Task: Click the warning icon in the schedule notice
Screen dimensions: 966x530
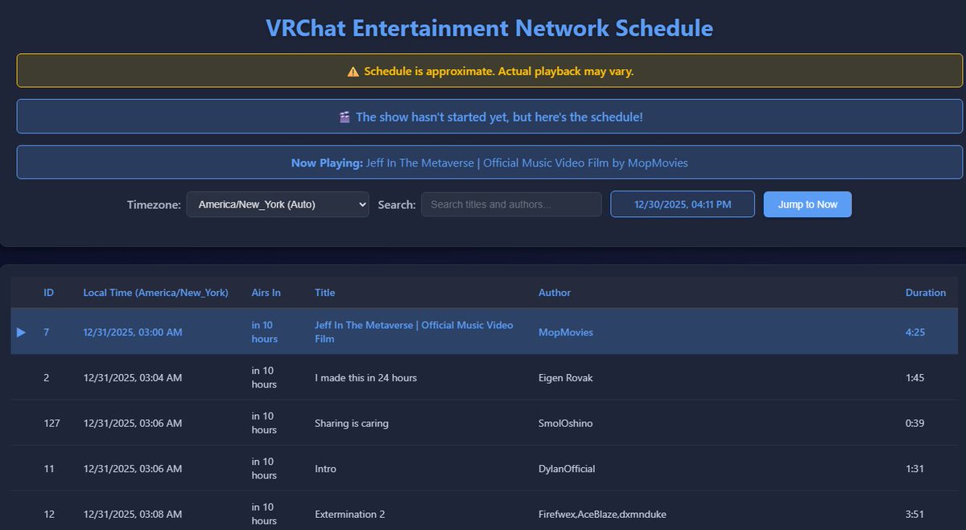Action: (353, 72)
